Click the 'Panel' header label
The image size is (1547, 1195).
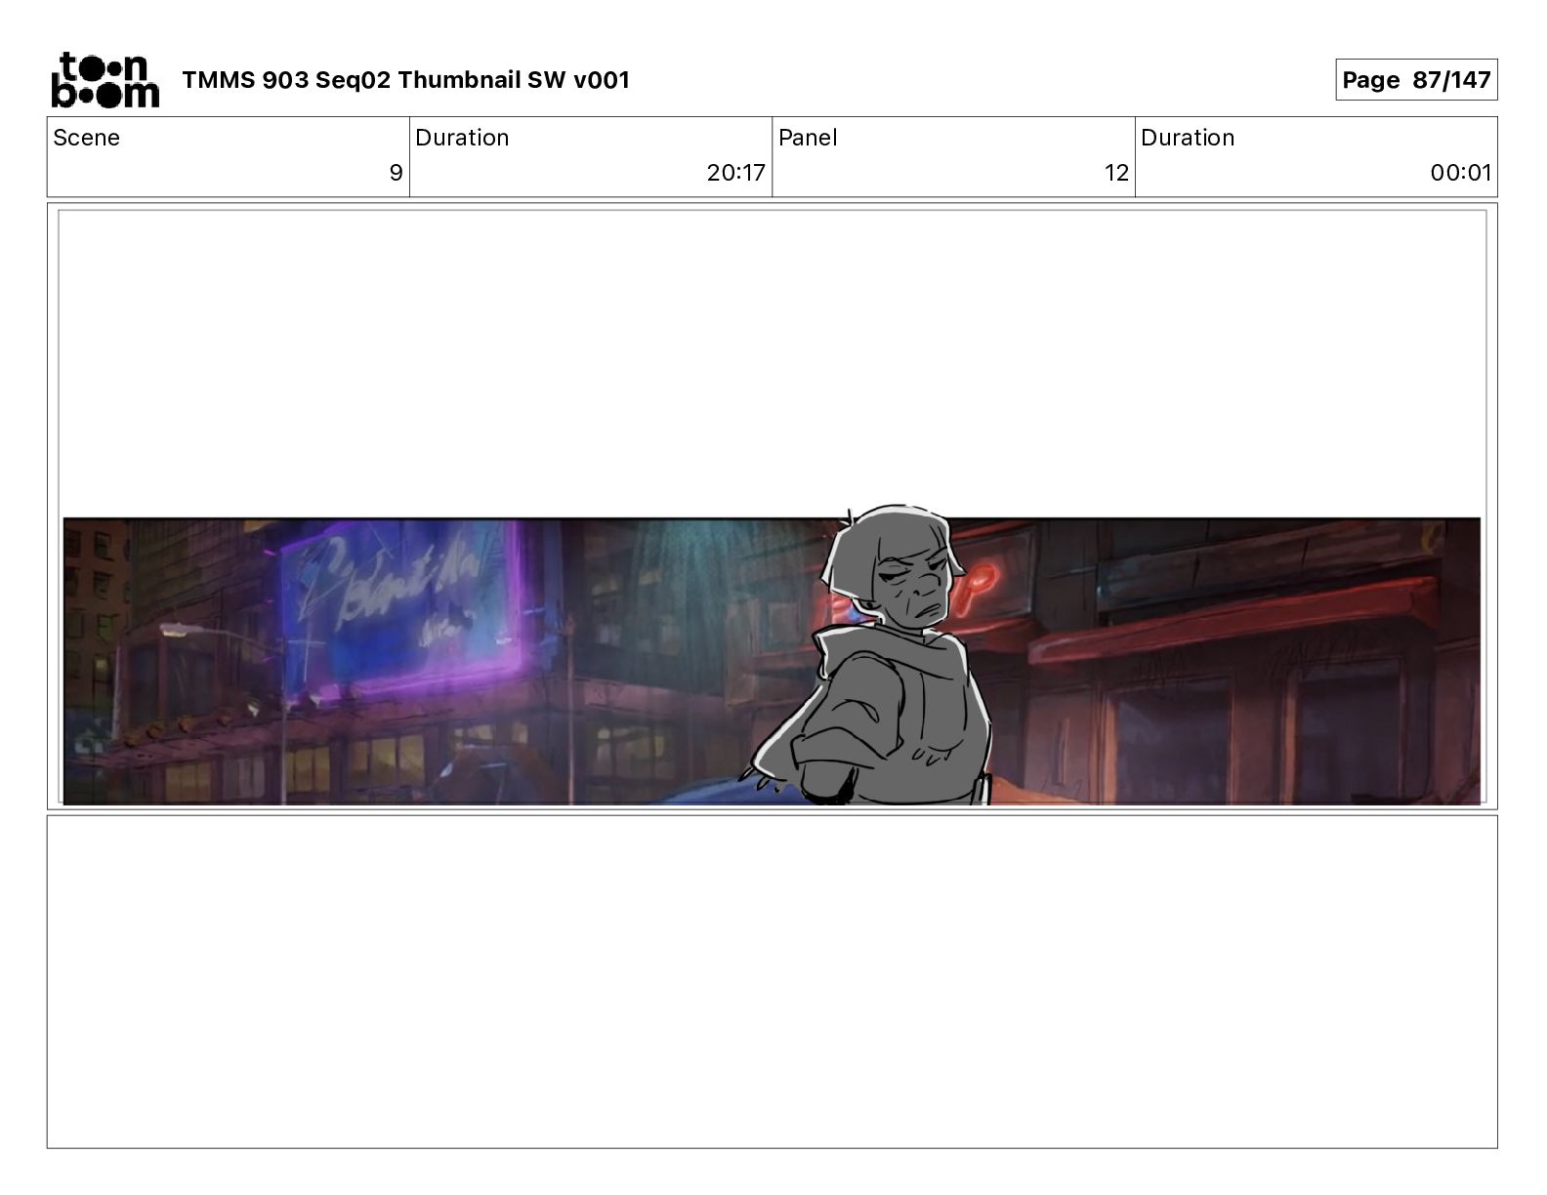808,138
